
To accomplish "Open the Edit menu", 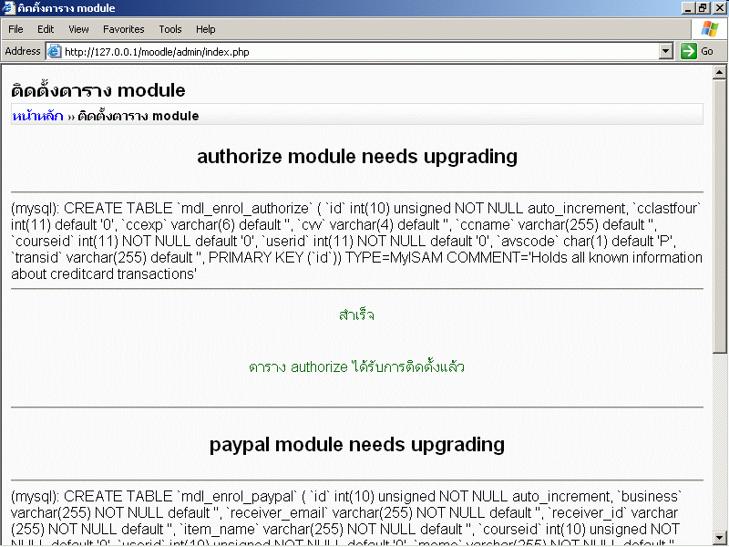I will [x=46, y=29].
